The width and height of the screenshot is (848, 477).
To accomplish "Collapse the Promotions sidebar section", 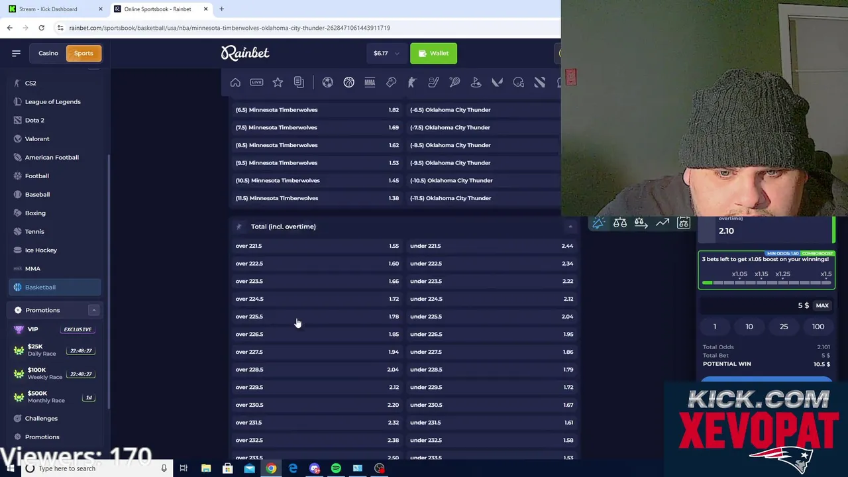I will pos(93,310).
